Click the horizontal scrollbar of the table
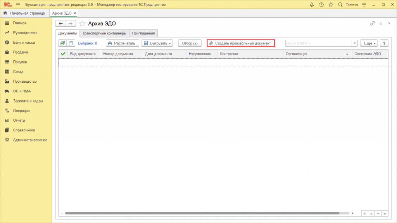The image size is (397, 223). pos(202,213)
